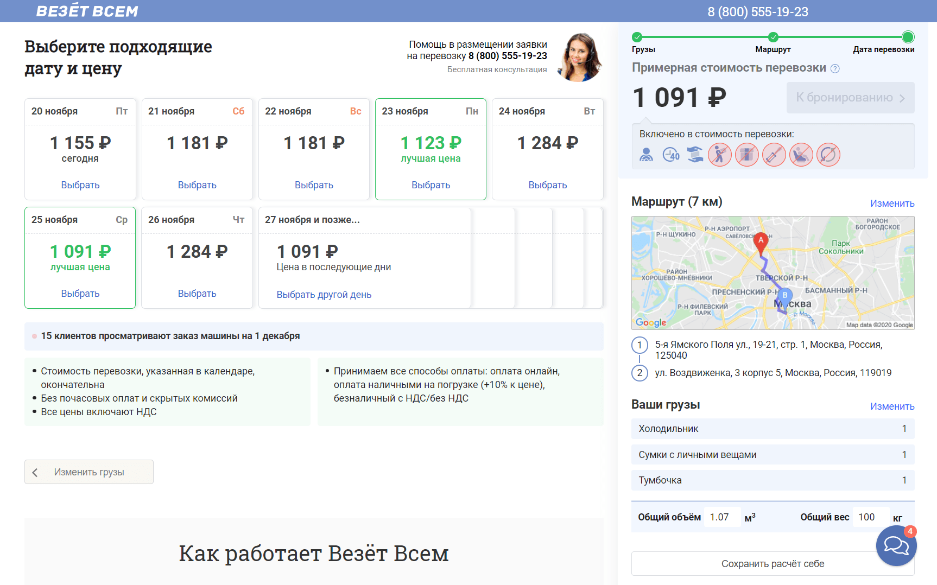The width and height of the screenshot is (937, 585).
Task: Click the Сумки с личными вещами row
Action: coord(773,455)
